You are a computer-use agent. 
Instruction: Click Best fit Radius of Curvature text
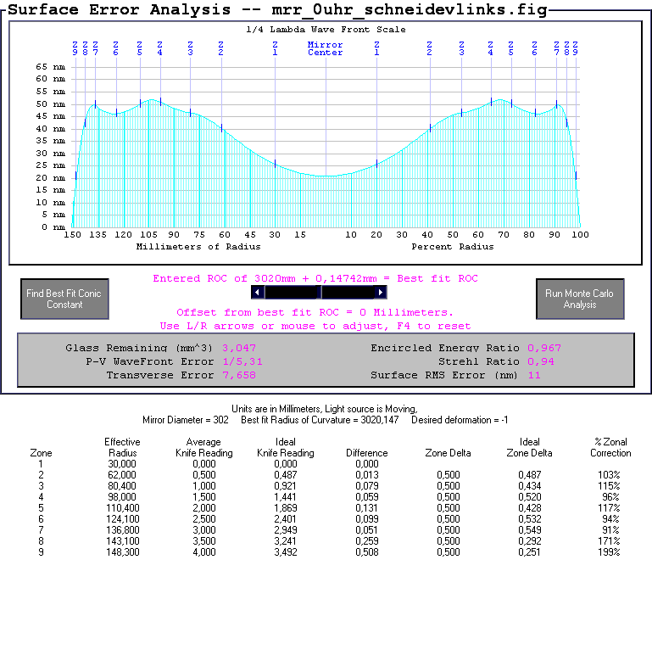(x=320, y=420)
